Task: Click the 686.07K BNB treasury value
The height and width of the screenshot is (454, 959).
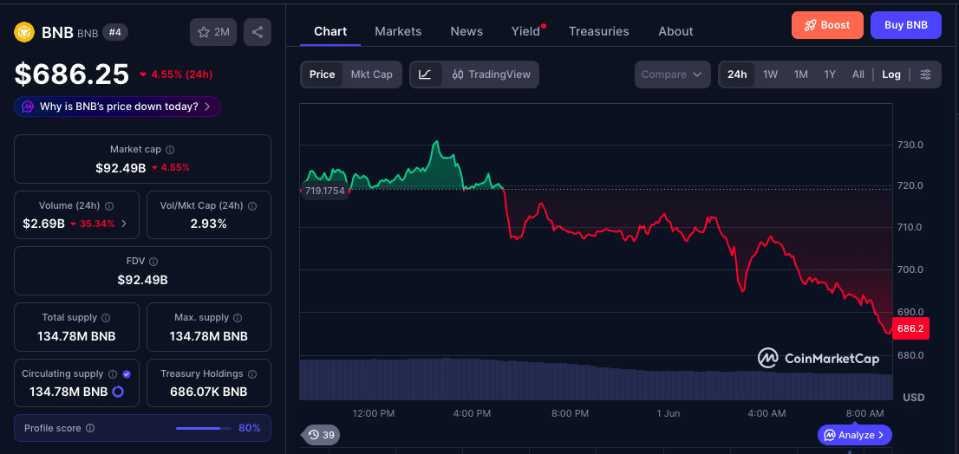Action: [x=209, y=392]
